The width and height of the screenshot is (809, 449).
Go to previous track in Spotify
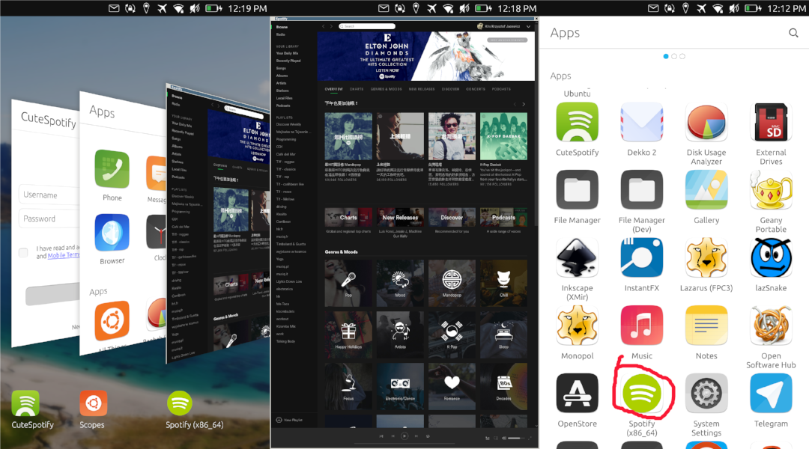coord(393,436)
